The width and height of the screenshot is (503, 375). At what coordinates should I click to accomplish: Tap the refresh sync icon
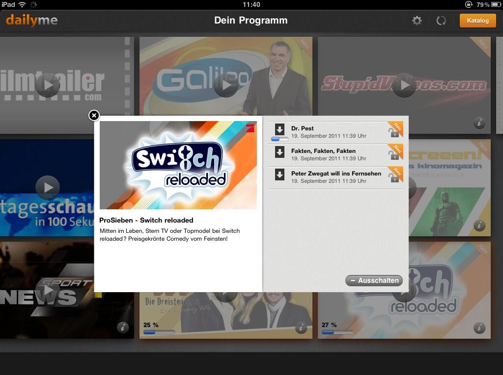441,21
